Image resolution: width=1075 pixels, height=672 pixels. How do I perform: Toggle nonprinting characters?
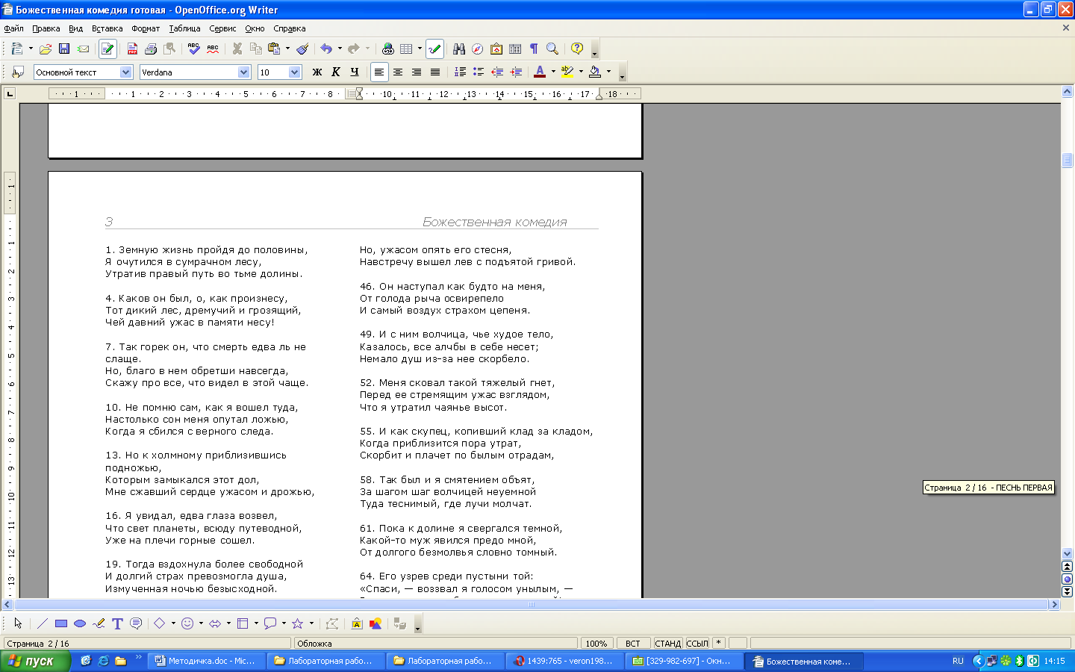coord(534,49)
